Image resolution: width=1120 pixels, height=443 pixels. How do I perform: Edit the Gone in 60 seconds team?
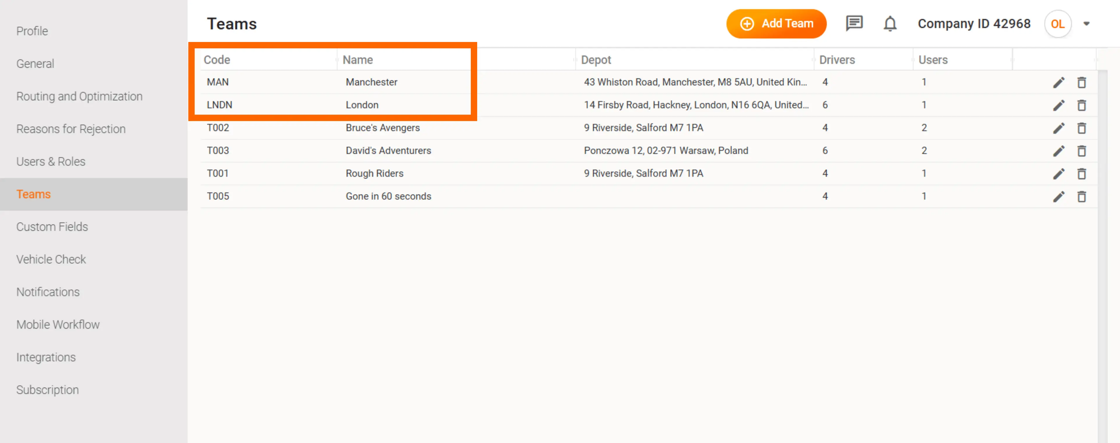tap(1058, 197)
